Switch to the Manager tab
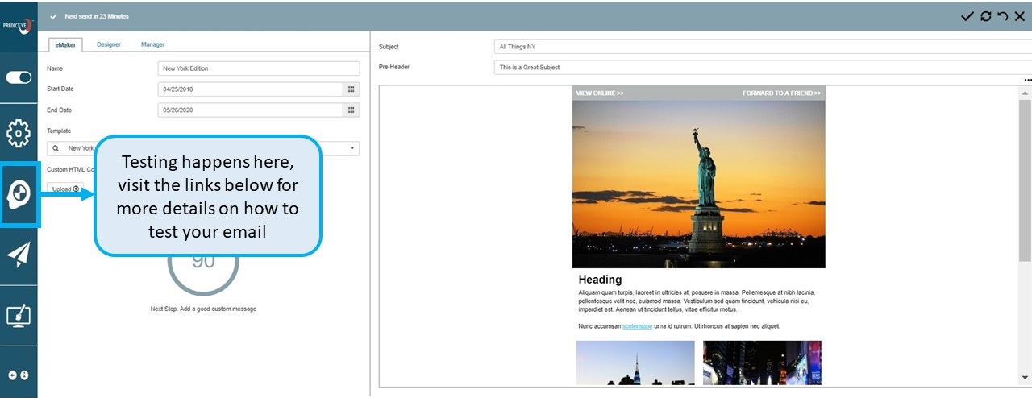Viewport: 1032px width, 398px height. point(152,44)
